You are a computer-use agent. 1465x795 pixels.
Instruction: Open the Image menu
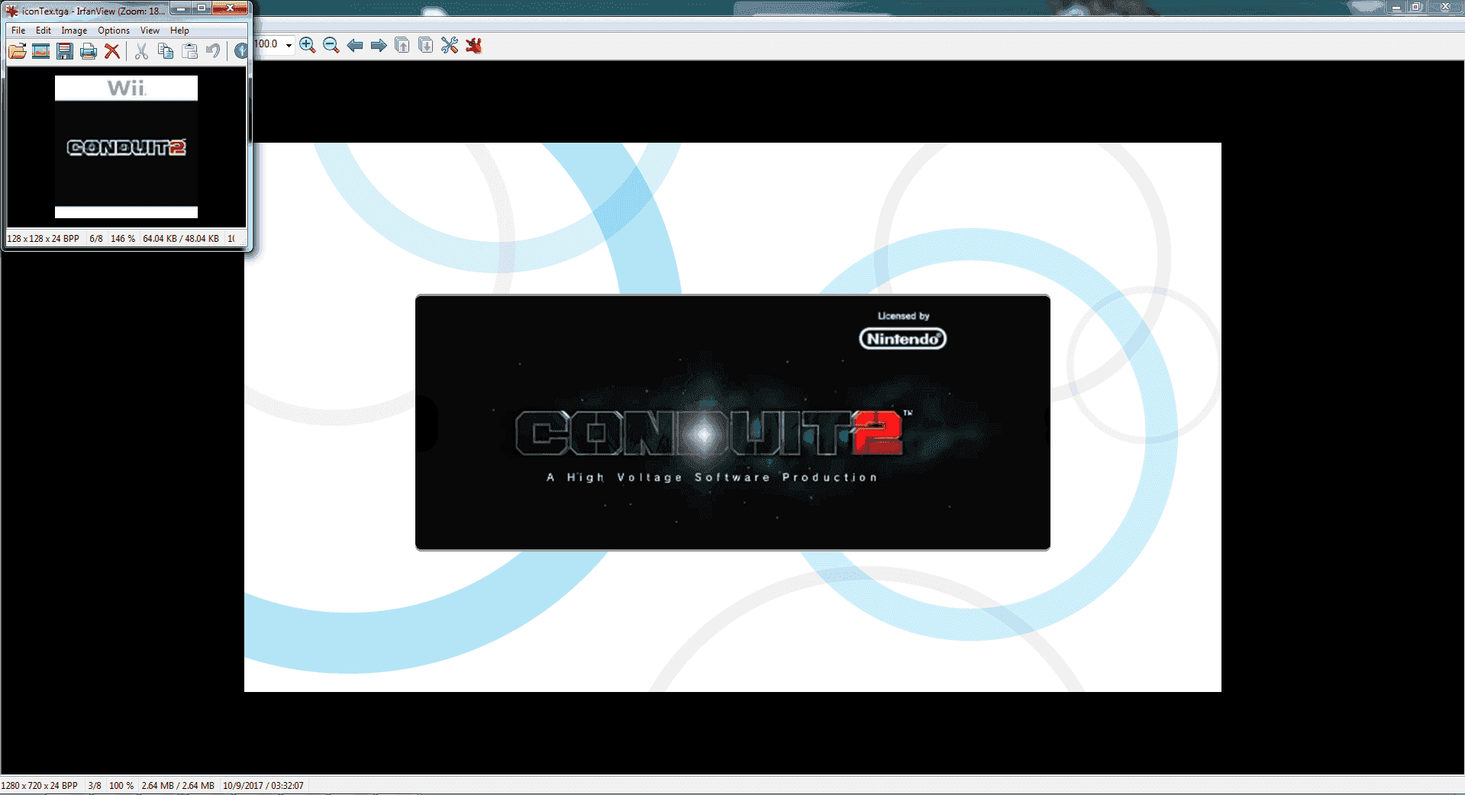[74, 31]
